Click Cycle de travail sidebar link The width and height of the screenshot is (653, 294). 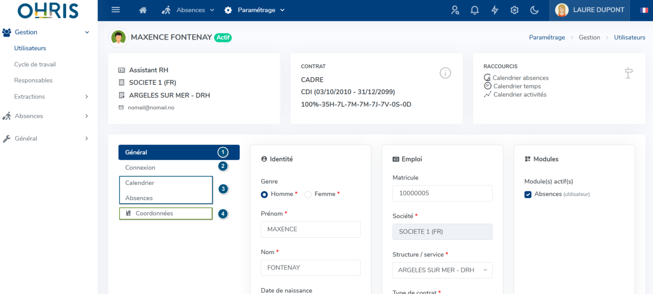(x=35, y=64)
